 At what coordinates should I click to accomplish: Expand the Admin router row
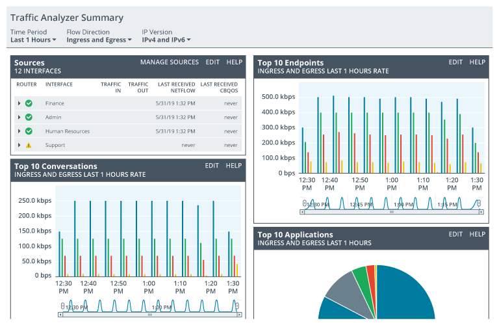[x=19, y=117]
